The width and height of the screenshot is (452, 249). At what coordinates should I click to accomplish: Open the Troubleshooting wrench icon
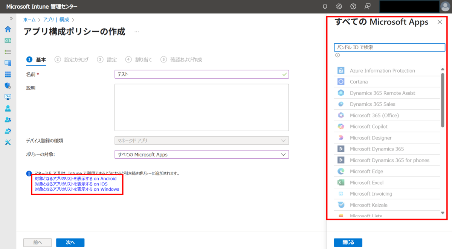(8, 142)
